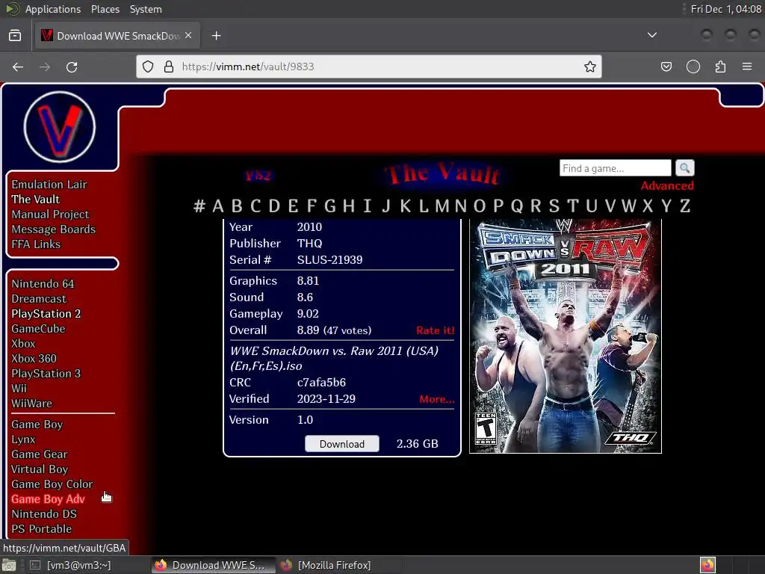Open the Message Boards link
Screen dimensions: 765x574
tap(54, 229)
